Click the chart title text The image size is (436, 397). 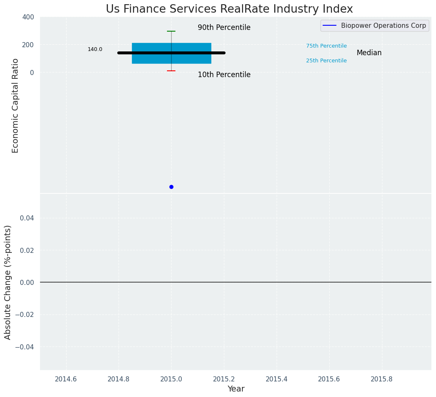pyautogui.click(x=229, y=9)
